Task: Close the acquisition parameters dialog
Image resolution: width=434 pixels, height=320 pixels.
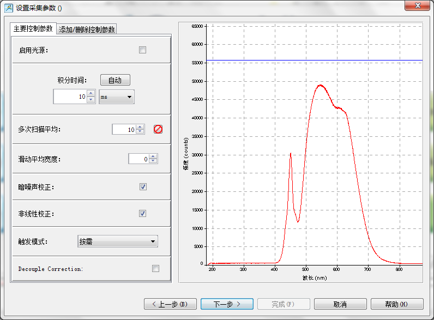Action: 419,5
